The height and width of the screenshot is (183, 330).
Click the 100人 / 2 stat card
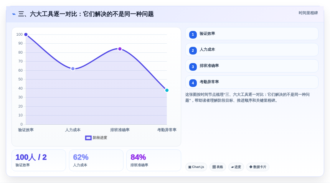pos(39,160)
